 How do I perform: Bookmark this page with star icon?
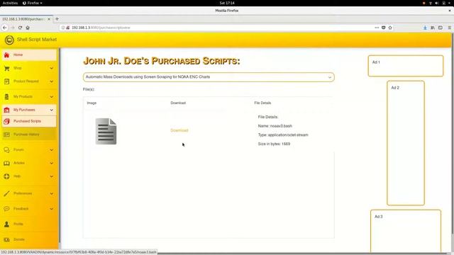[x=390, y=28]
